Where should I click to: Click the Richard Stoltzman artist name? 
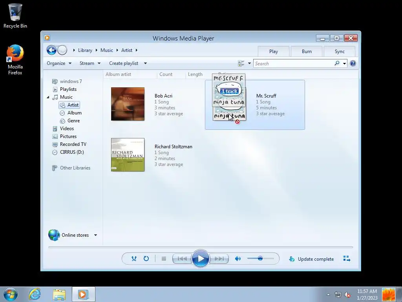click(x=173, y=147)
